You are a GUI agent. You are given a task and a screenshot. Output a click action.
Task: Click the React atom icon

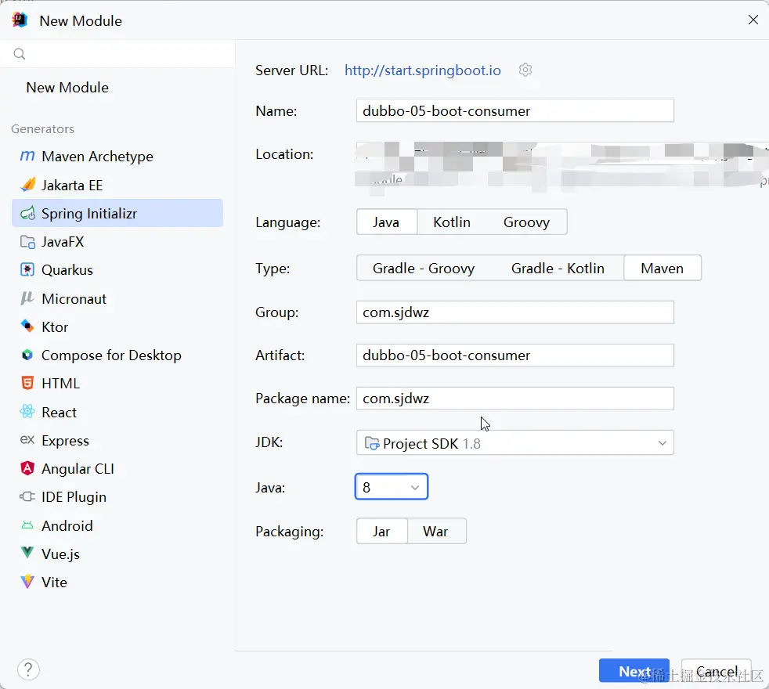coord(27,411)
